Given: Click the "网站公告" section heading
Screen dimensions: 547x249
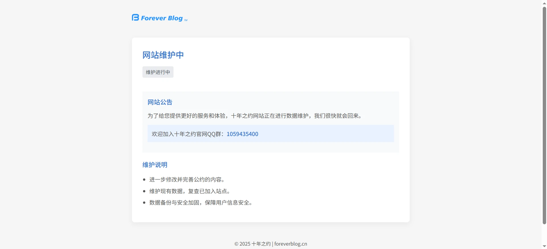Looking at the screenshot, I should coord(160,102).
